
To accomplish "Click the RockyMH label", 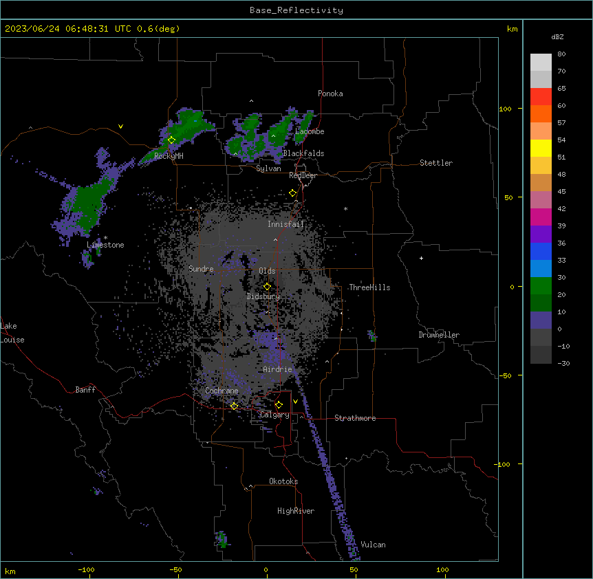I will pyautogui.click(x=169, y=155).
